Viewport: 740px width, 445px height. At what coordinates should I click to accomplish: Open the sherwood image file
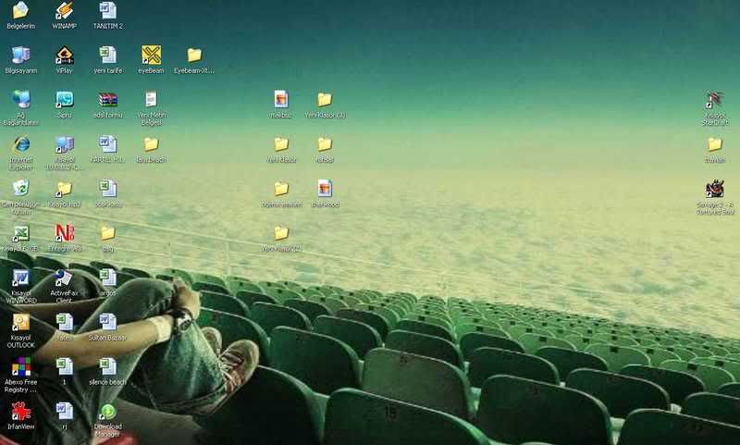pos(325,189)
